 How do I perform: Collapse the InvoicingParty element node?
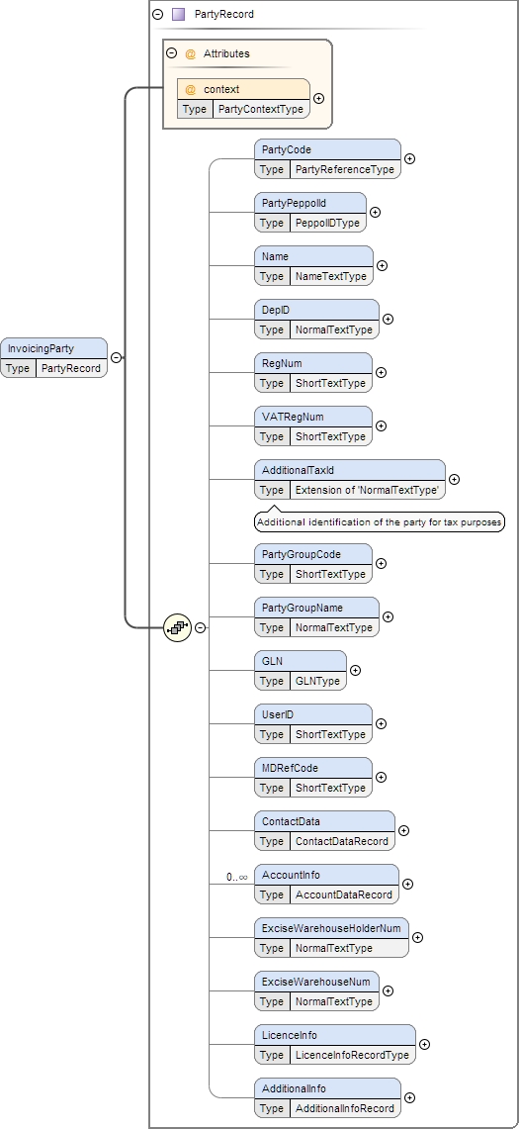[x=116, y=357]
